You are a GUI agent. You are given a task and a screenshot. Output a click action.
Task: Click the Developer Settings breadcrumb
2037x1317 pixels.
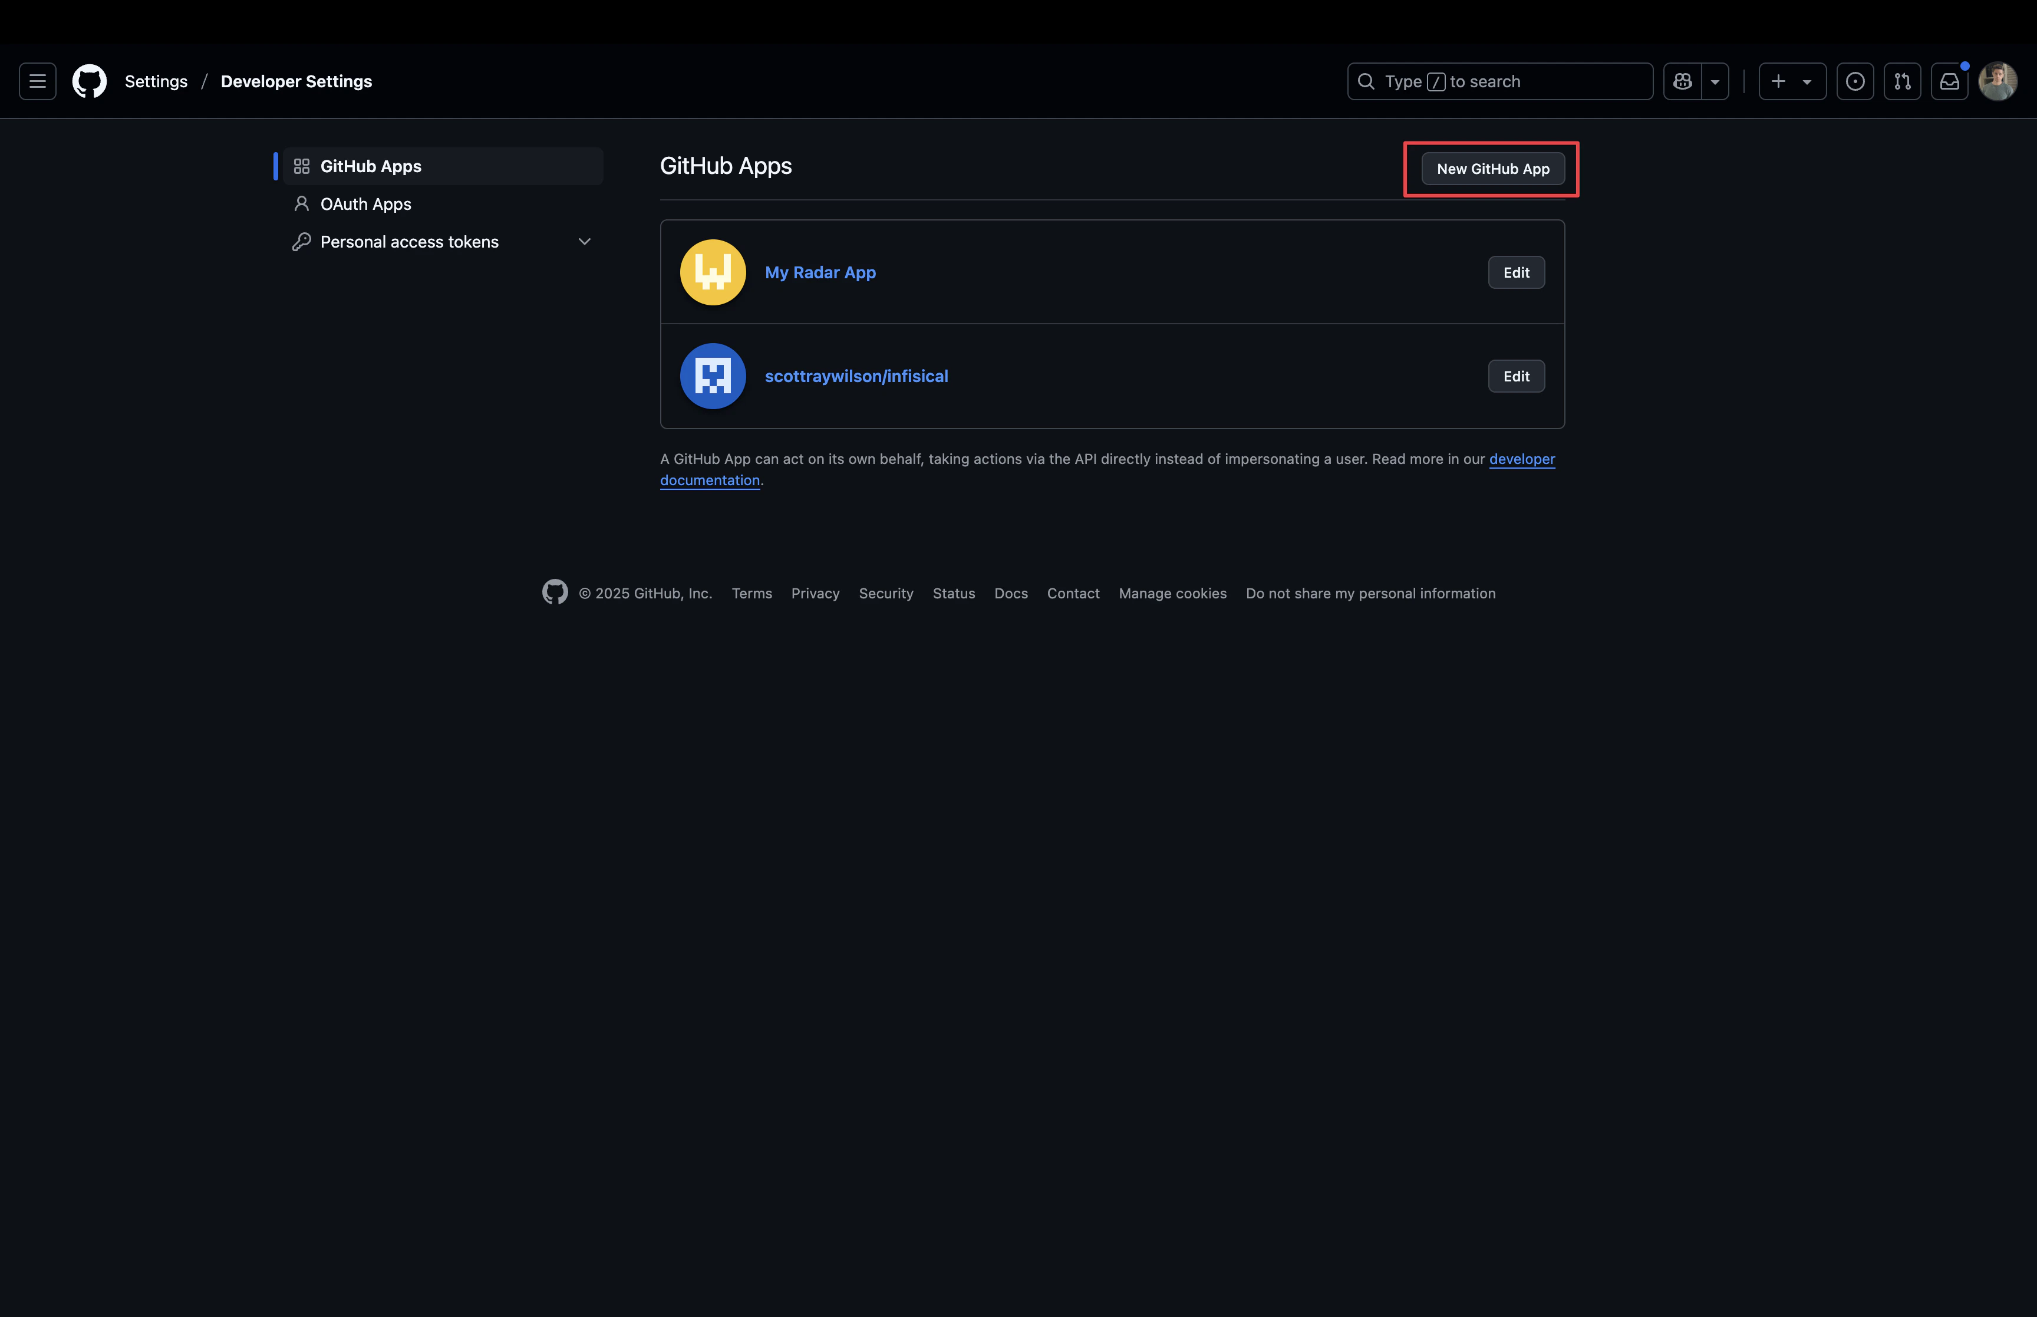pos(296,81)
